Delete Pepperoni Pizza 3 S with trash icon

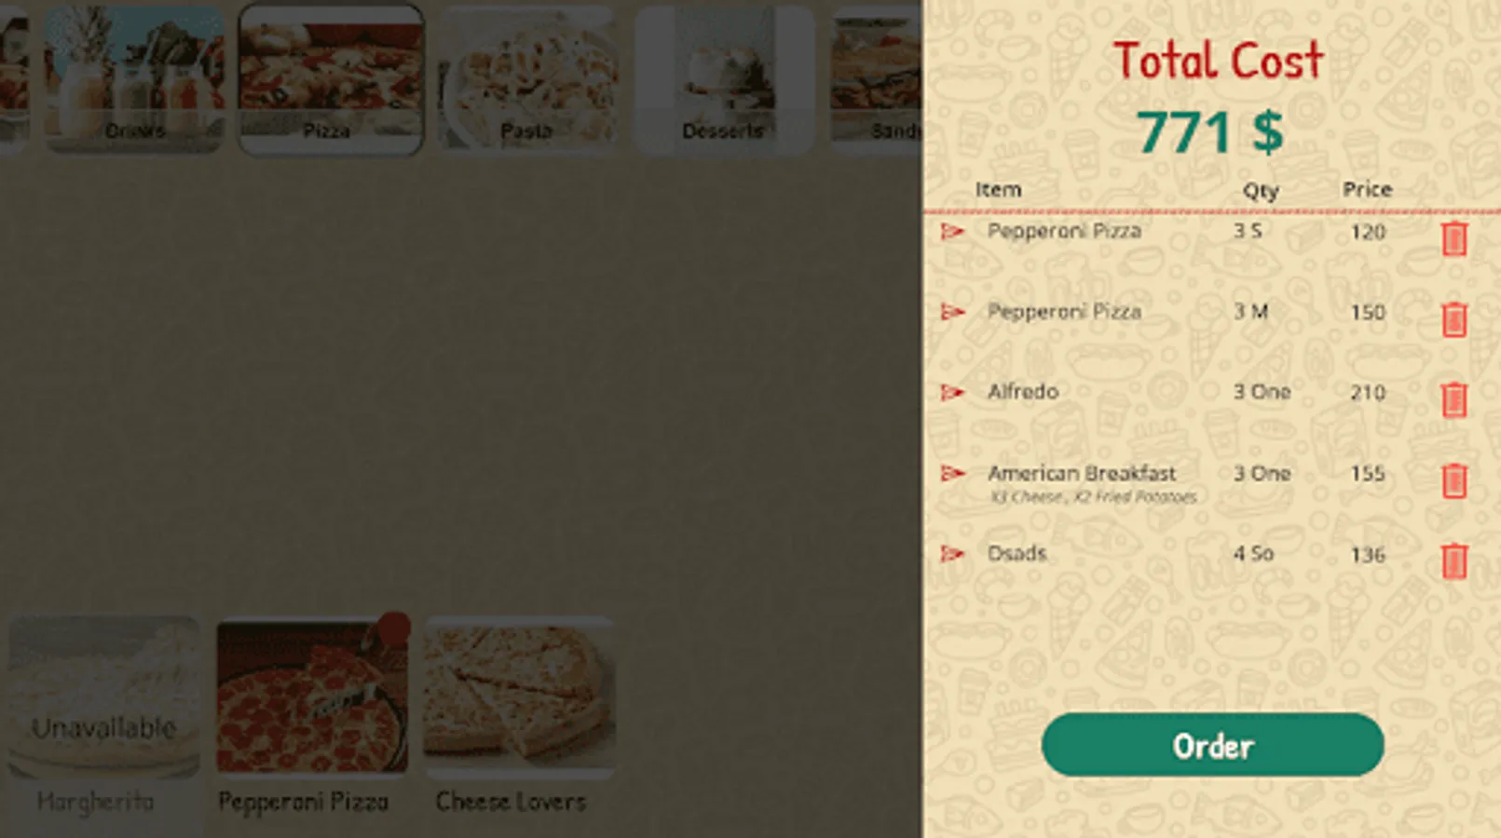(1453, 239)
